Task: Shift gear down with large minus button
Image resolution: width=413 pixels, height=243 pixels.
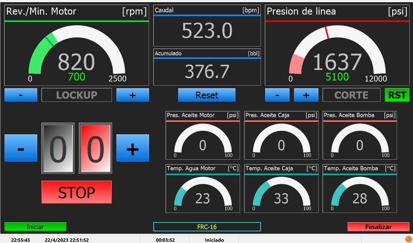Action: 21,148
